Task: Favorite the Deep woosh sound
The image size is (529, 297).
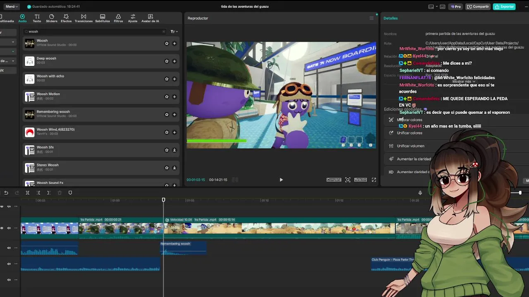Action: 167,61
